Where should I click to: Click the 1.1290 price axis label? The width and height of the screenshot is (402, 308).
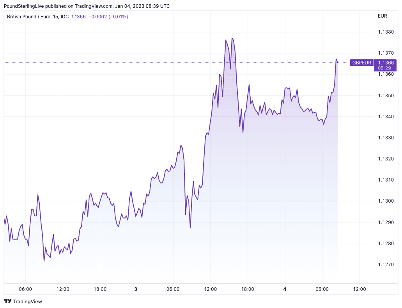(386, 223)
